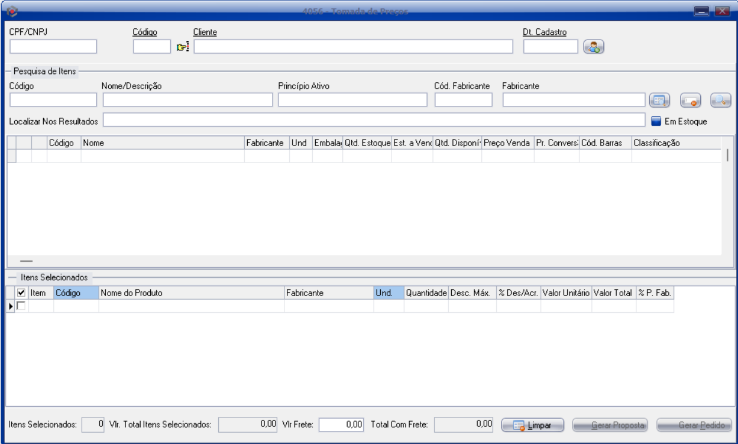The image size is (738, 444).
Task: Check the first row checkbox in selected items
Action: (x=21, y=306)
